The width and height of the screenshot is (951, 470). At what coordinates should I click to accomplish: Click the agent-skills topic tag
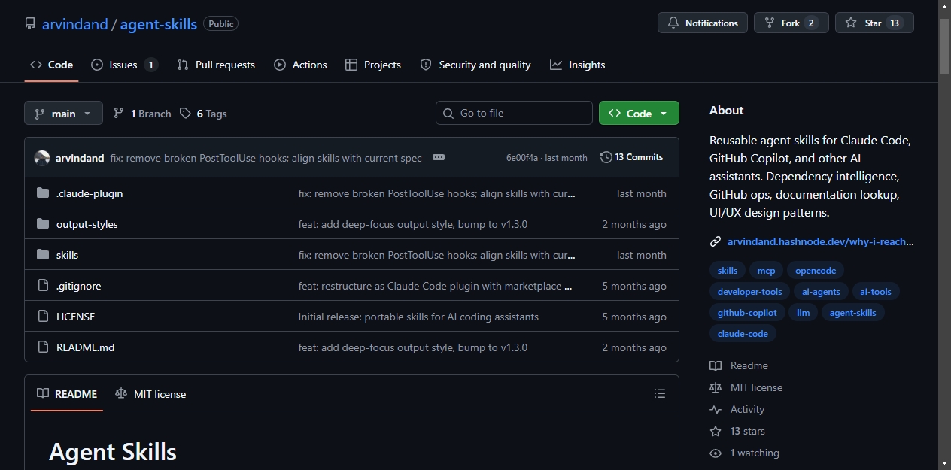click(853, 313)
